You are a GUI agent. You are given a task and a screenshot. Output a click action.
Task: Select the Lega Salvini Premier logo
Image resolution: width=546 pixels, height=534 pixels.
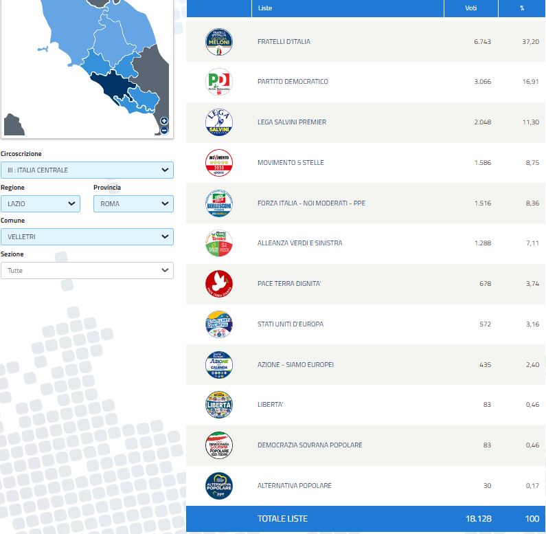[x=219, y=122]
